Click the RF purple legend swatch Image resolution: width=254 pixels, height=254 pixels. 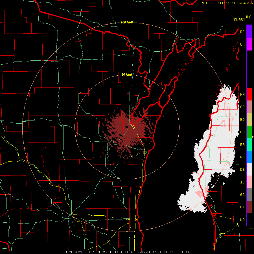point(249,32)
